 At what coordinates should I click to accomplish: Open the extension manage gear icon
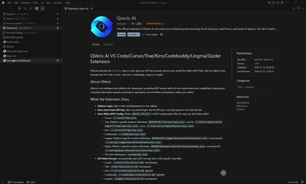click(161, 34)
